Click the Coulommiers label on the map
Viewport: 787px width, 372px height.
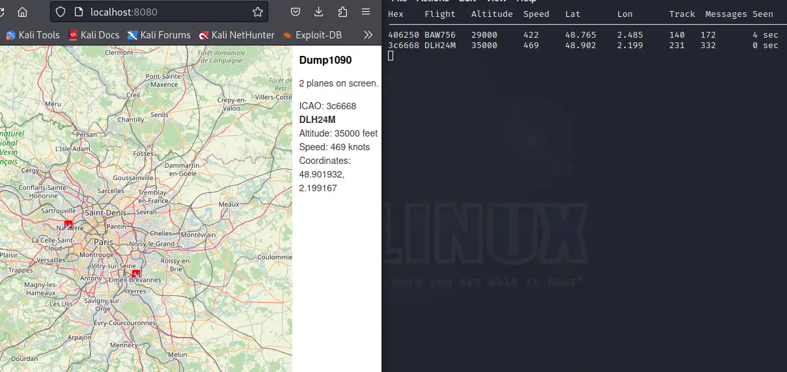[275, 257]
